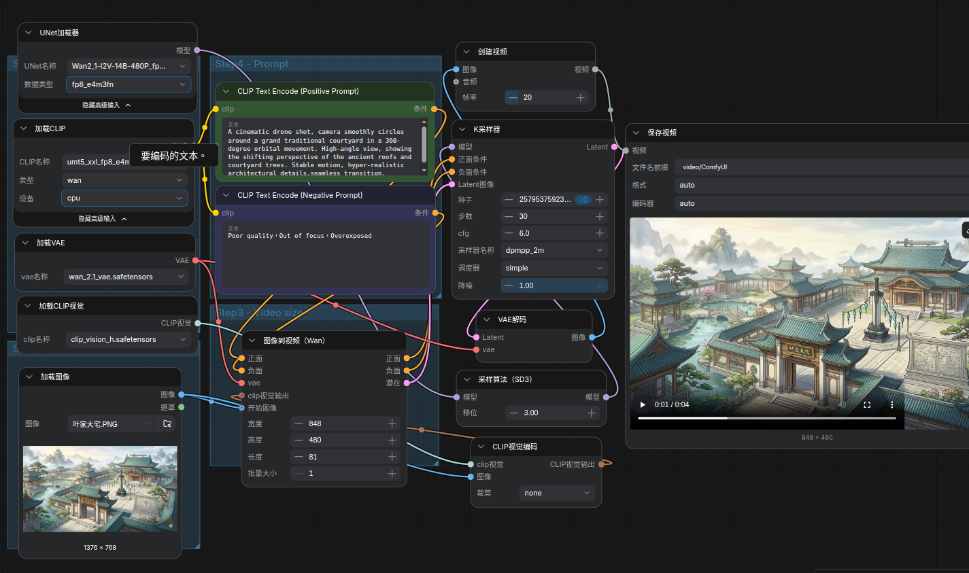Click the positive prompt scrollbar

424,145
